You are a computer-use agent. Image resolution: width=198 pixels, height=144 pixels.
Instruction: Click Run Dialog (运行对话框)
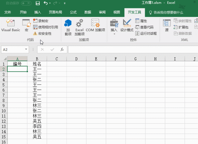point(146,33)
